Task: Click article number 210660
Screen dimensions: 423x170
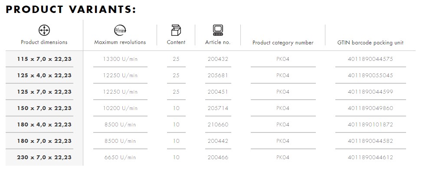Action: point(218,124)
